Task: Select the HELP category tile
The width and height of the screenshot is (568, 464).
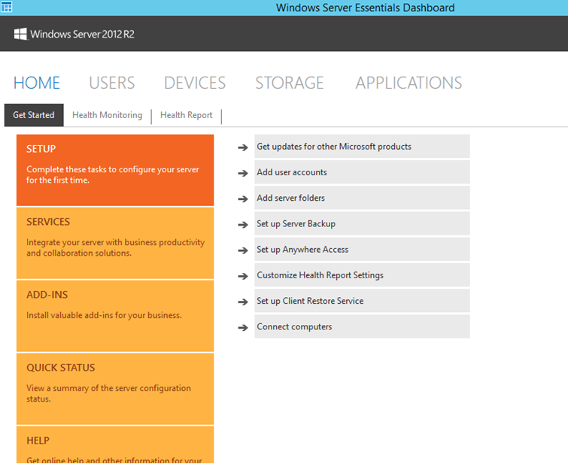Action: 115,444
